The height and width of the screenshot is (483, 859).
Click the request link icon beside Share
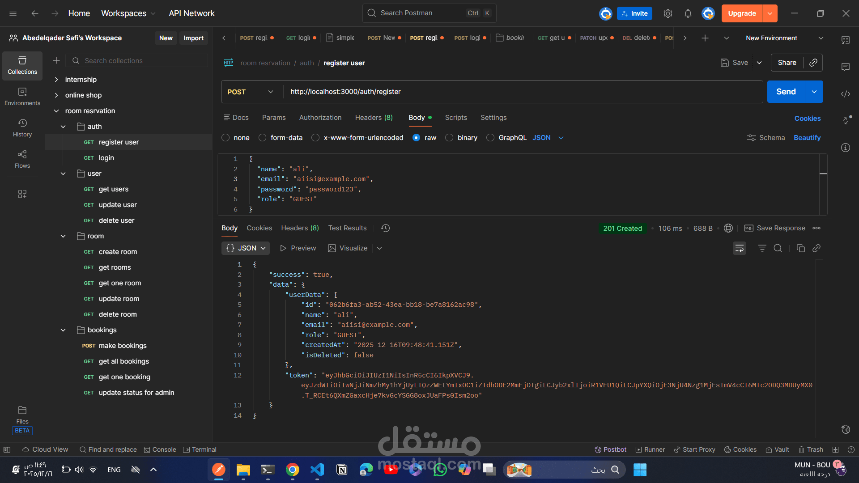(813, 63)
